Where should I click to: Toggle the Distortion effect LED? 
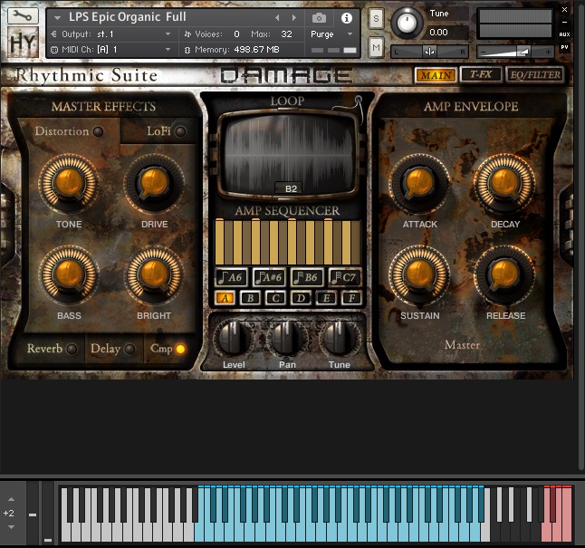98,131
